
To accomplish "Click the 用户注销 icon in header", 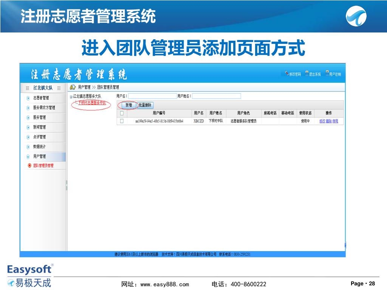I will [x=327, y=73].
